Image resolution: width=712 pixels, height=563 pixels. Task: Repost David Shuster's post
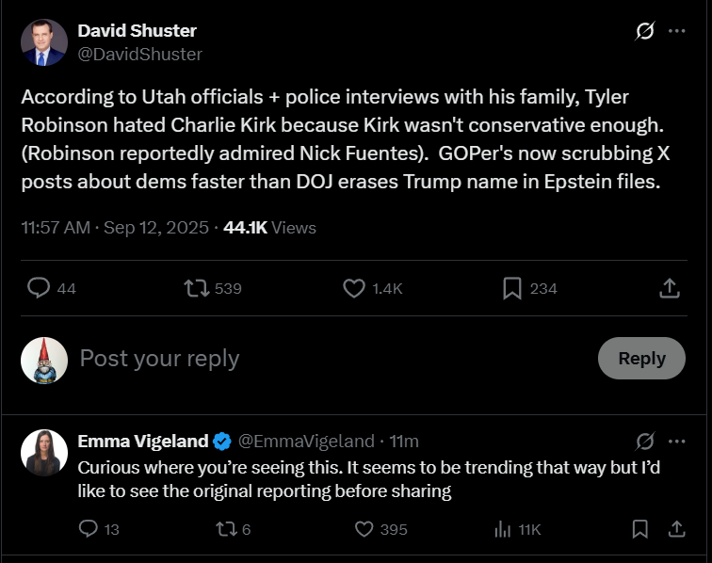[x=197, y=288]
